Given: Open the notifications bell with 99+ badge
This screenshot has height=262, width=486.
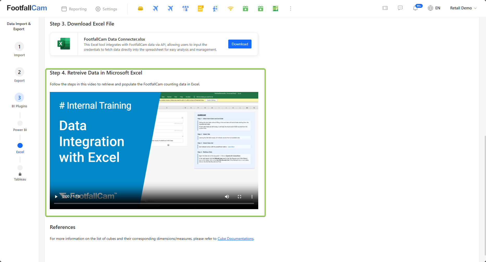Looking at the screenshot, I should tap(416, 8).
